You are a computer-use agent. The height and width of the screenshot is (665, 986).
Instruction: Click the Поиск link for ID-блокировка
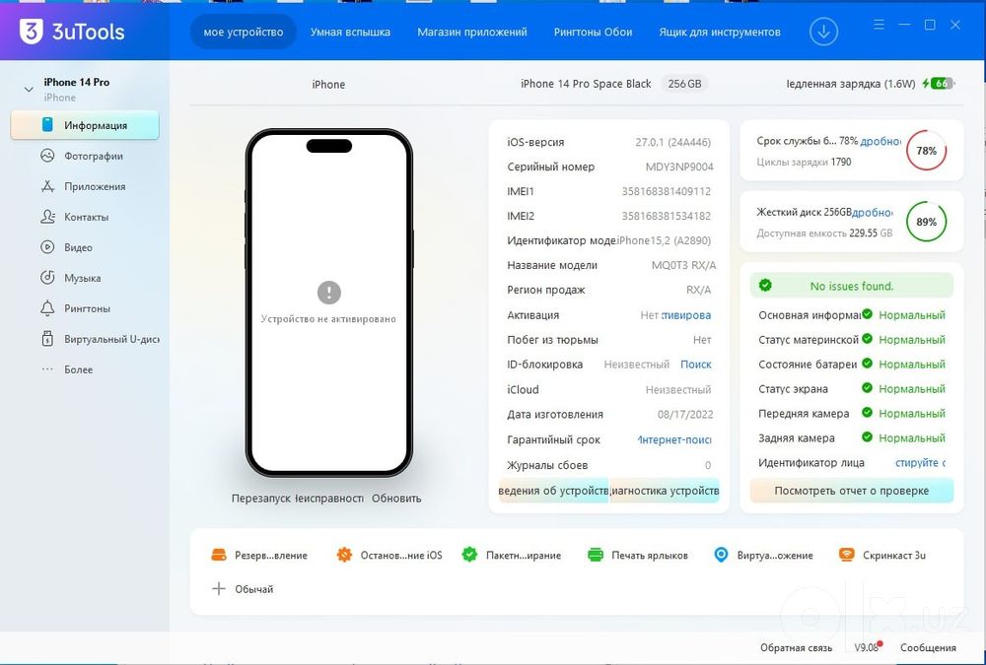(x=695, y=364)
